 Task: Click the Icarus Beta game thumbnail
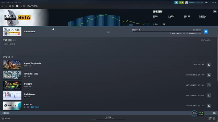point(12,31)
